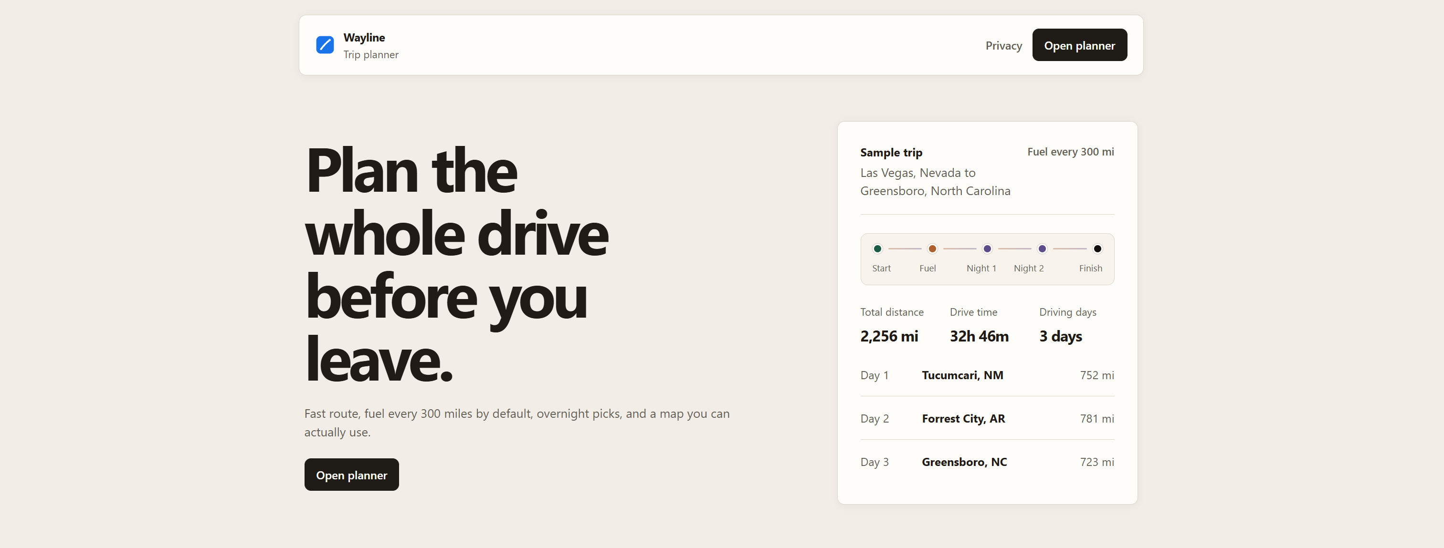
Task: Click the main hero headline text
Action: pyautogui.click(x=456, y=265)
